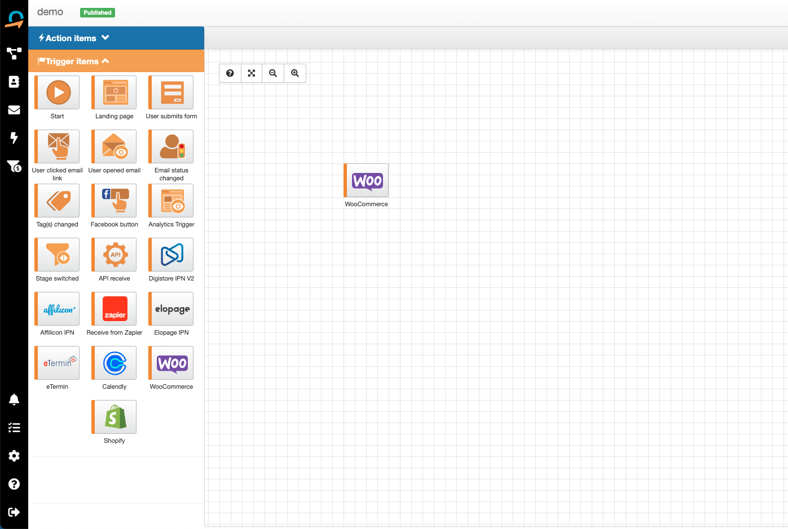
Task: Select WooCommerce trigger in the sidebar list
Action: click(171, 363)
